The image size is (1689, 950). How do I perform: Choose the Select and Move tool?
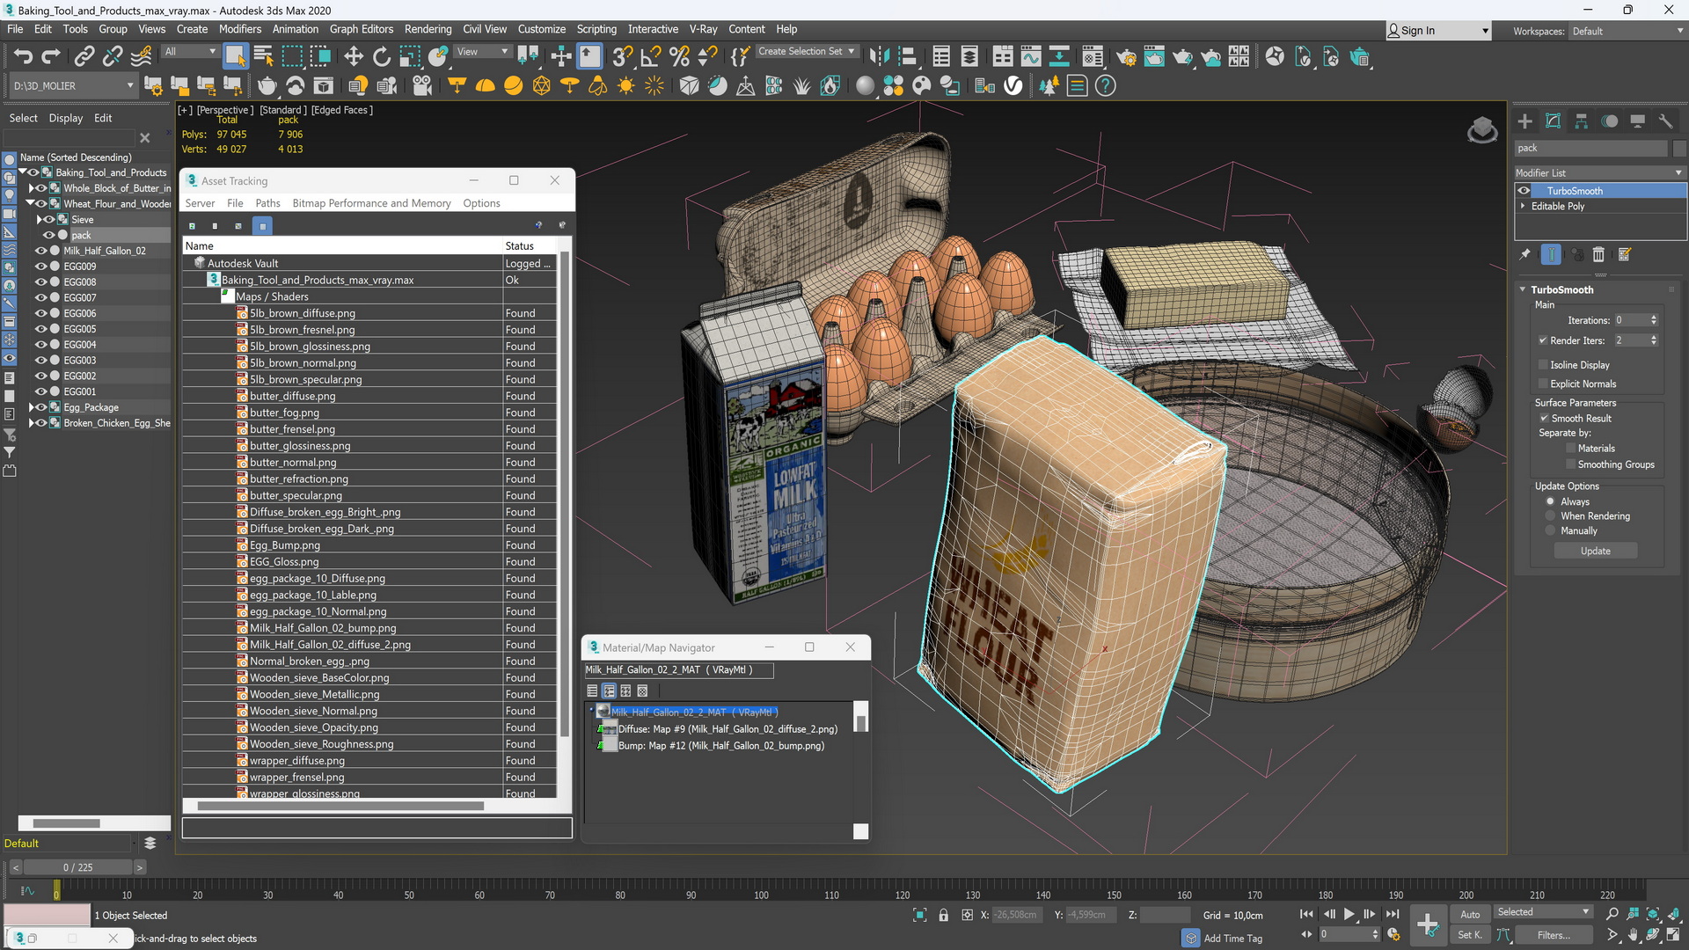(x=354, y=57)
